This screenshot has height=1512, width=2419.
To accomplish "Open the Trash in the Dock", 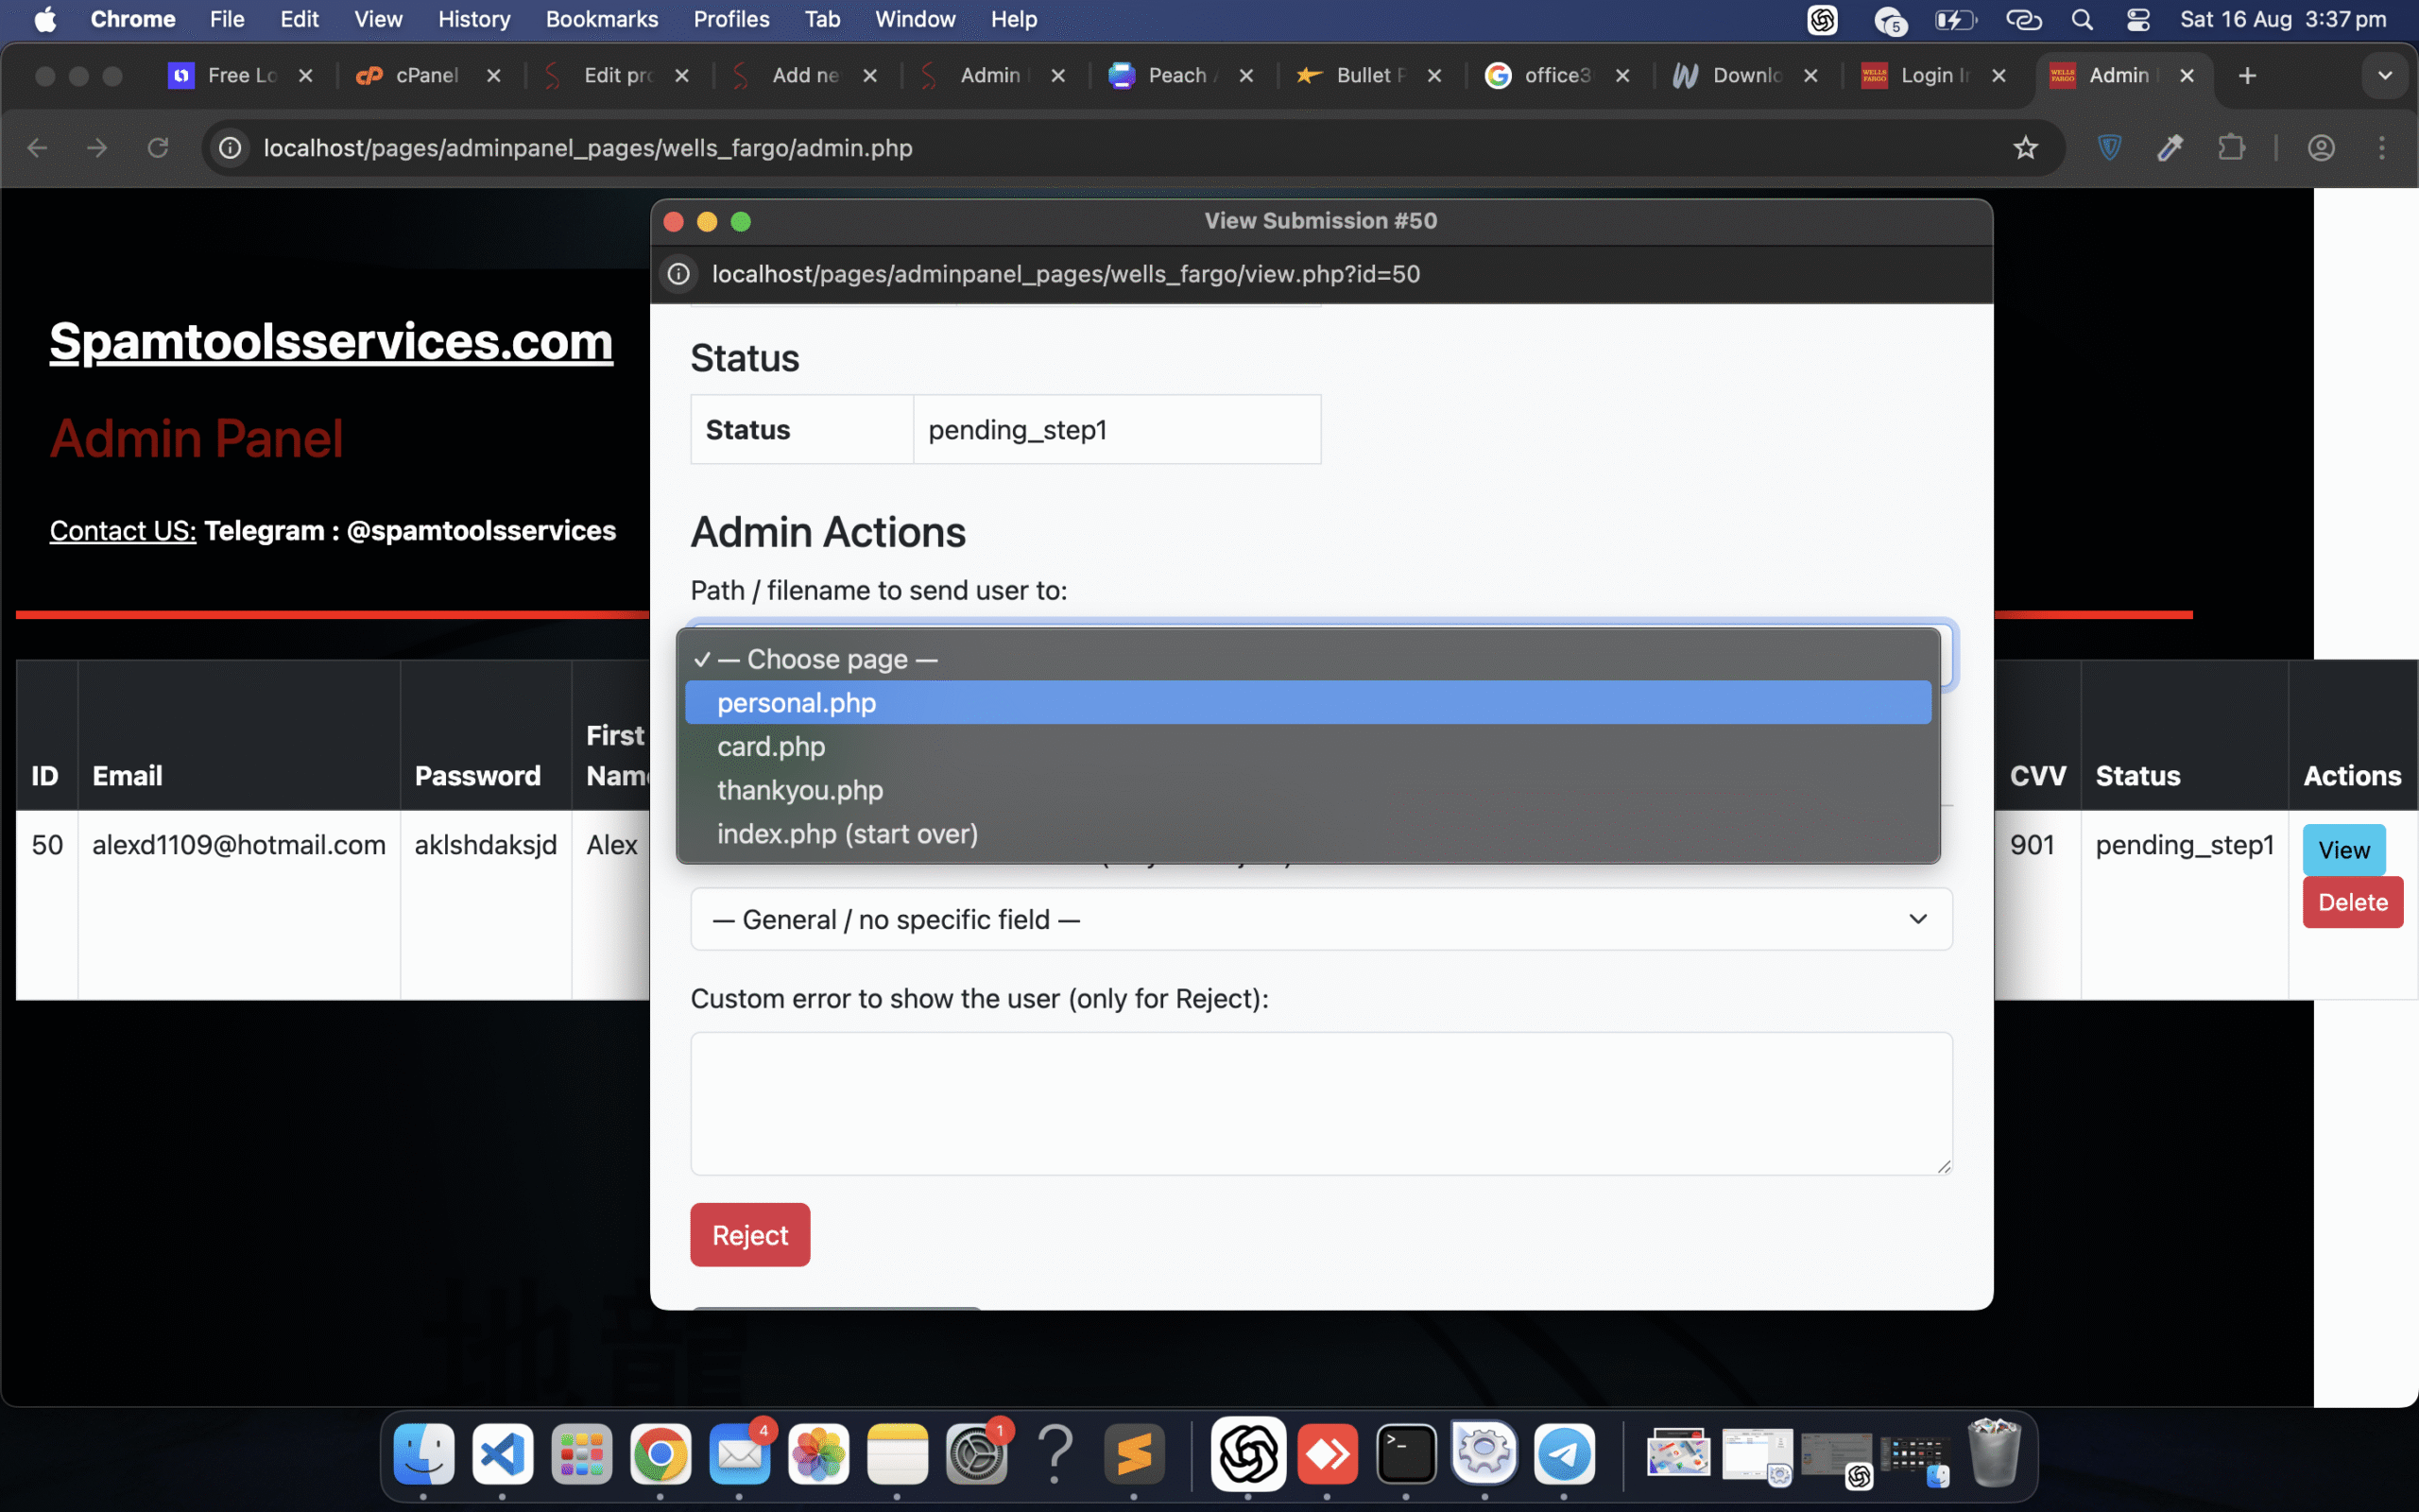I will [x=1994, y=1453].
